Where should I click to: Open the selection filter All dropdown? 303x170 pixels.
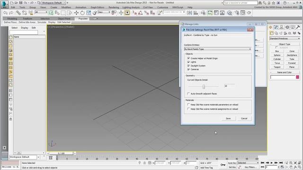(x=41, y=12)
